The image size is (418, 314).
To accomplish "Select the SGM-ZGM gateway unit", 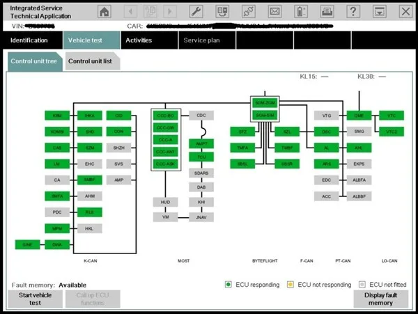I will (265, 103).
